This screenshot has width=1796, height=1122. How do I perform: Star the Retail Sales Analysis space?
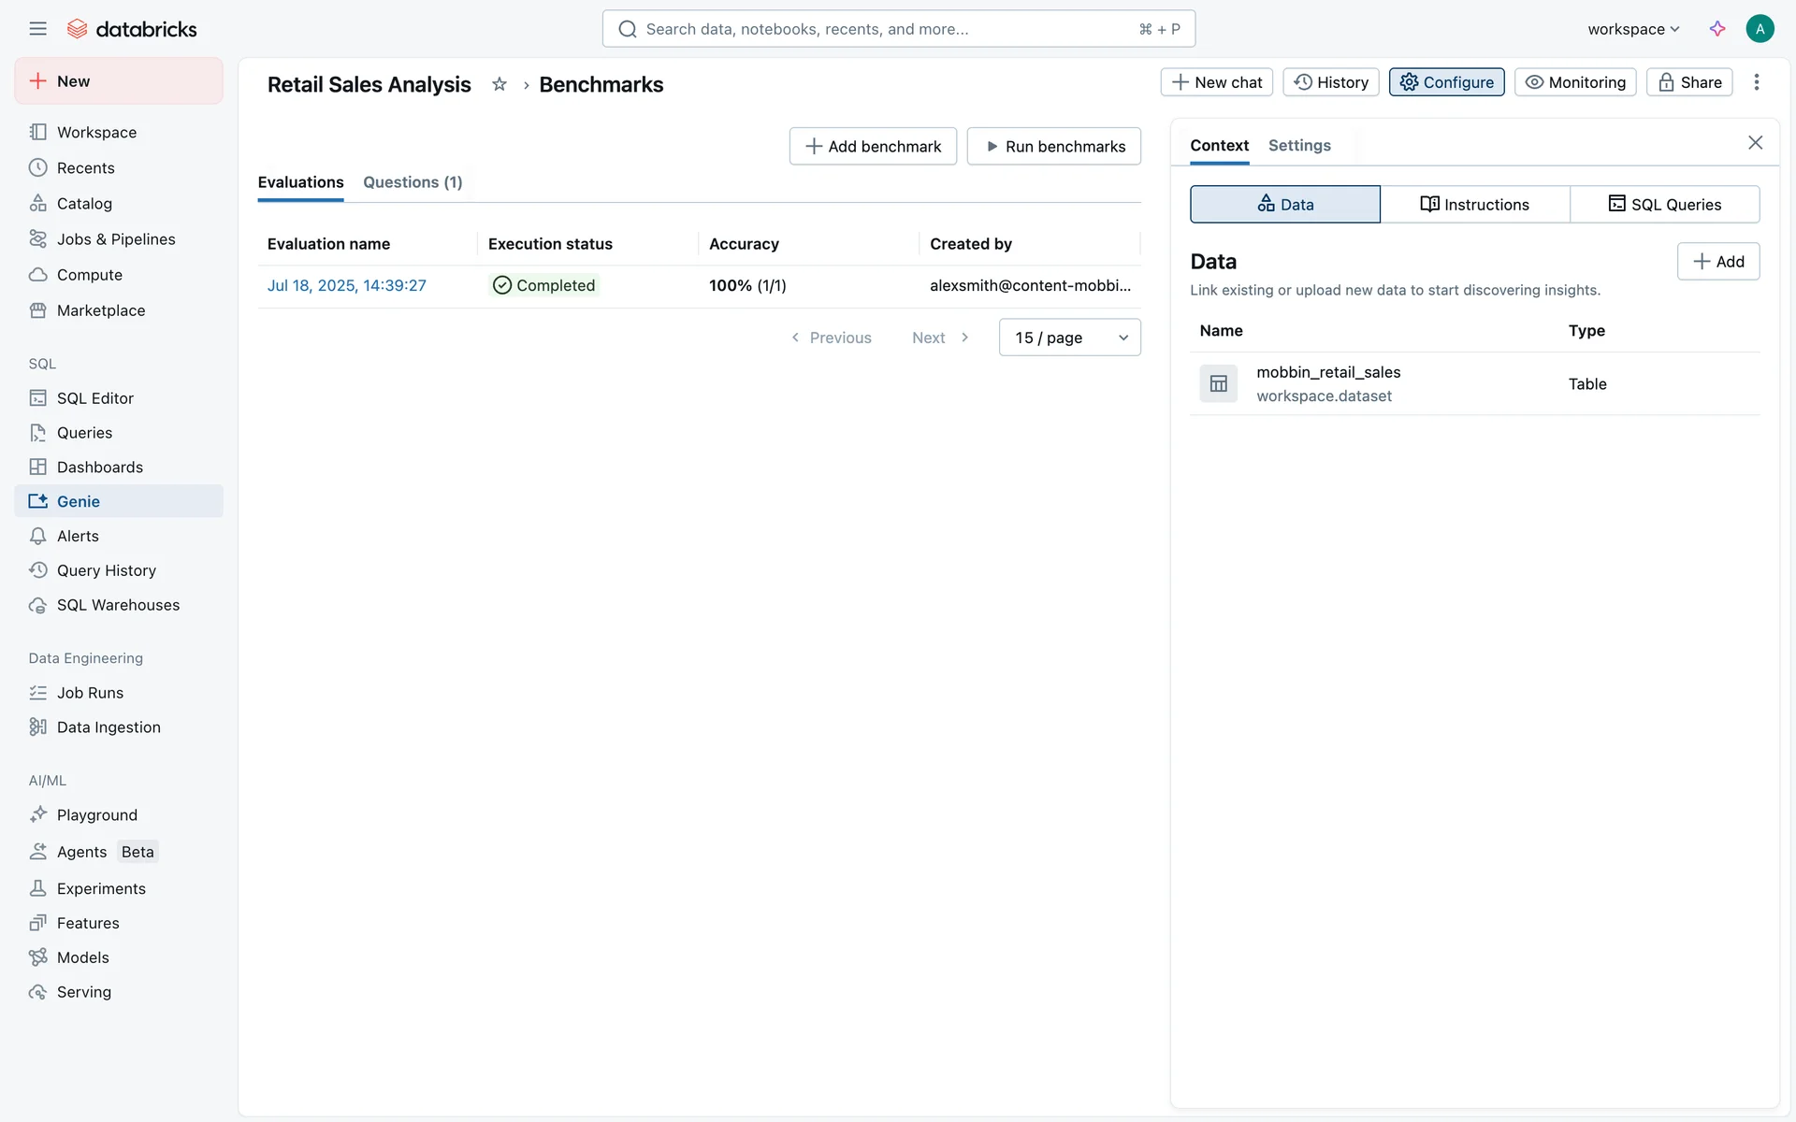[500, 84]
